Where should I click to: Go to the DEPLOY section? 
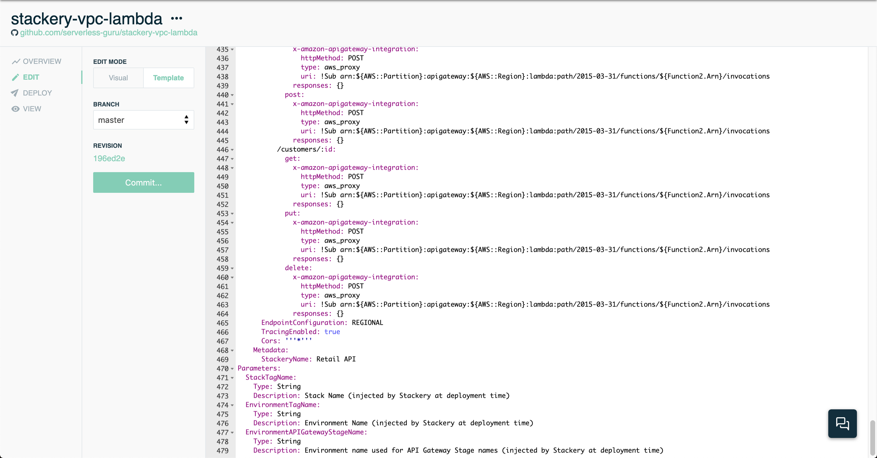(37, 93)
